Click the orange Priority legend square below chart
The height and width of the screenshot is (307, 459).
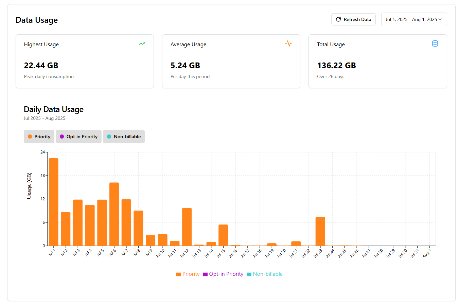point(179,274)
